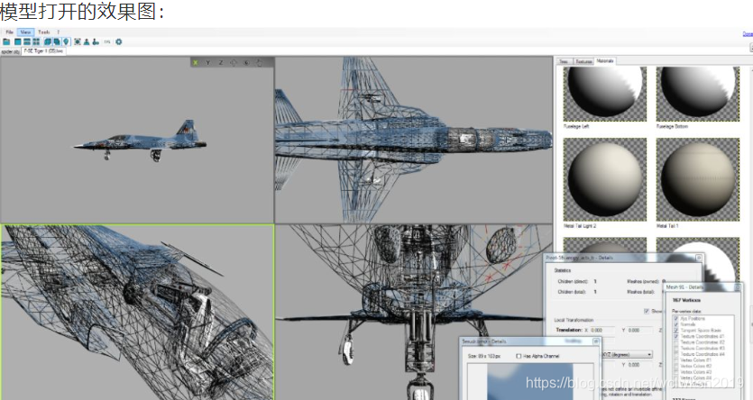753x400 pixels.
Task: Switch to the Tree sidebar tab
Action: [x=565, y=61]
